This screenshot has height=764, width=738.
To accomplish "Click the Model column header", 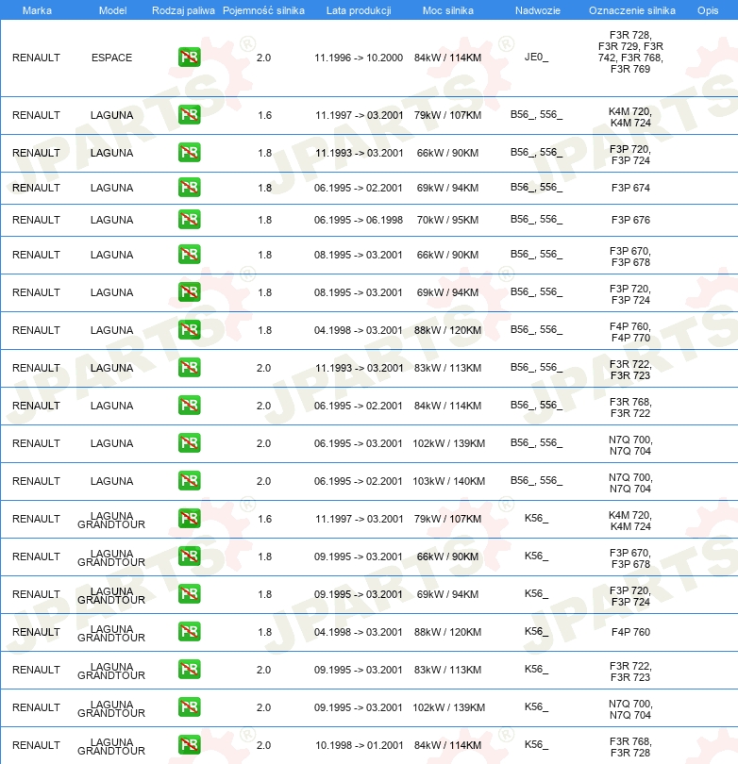I will pyautogui.click(x=112, y=10).
